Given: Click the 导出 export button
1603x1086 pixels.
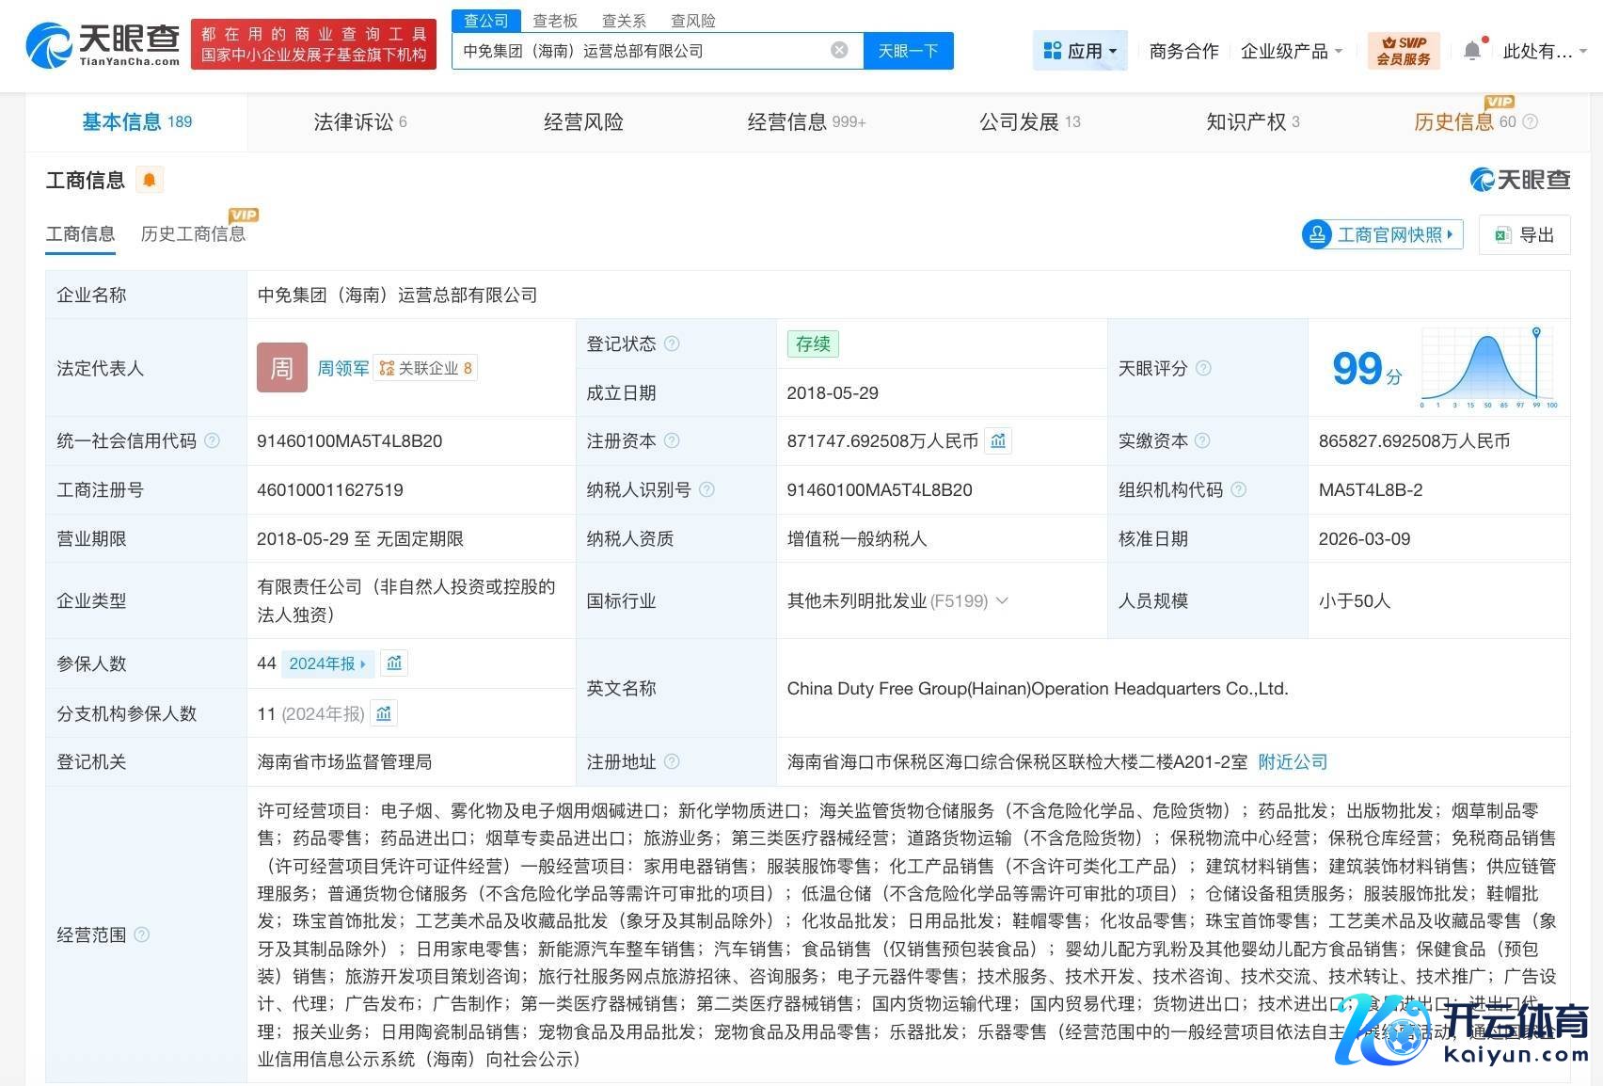Looking at the screenshot, I should 1524,234.
